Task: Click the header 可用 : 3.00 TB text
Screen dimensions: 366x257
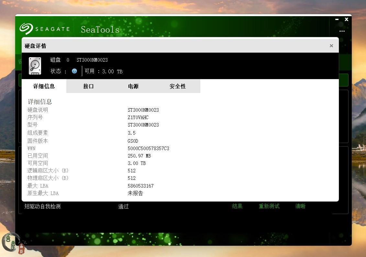Action: pyautogui.click(x=104, y=71)
